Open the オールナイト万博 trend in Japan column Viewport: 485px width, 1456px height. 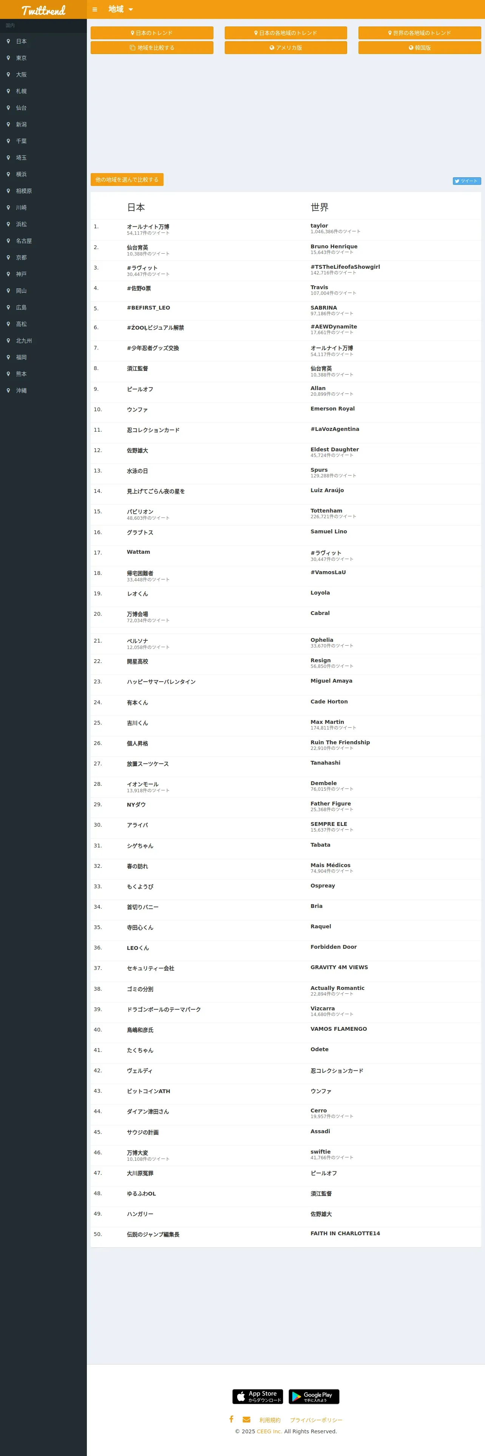pyautogui.click(x=148, y=227)
